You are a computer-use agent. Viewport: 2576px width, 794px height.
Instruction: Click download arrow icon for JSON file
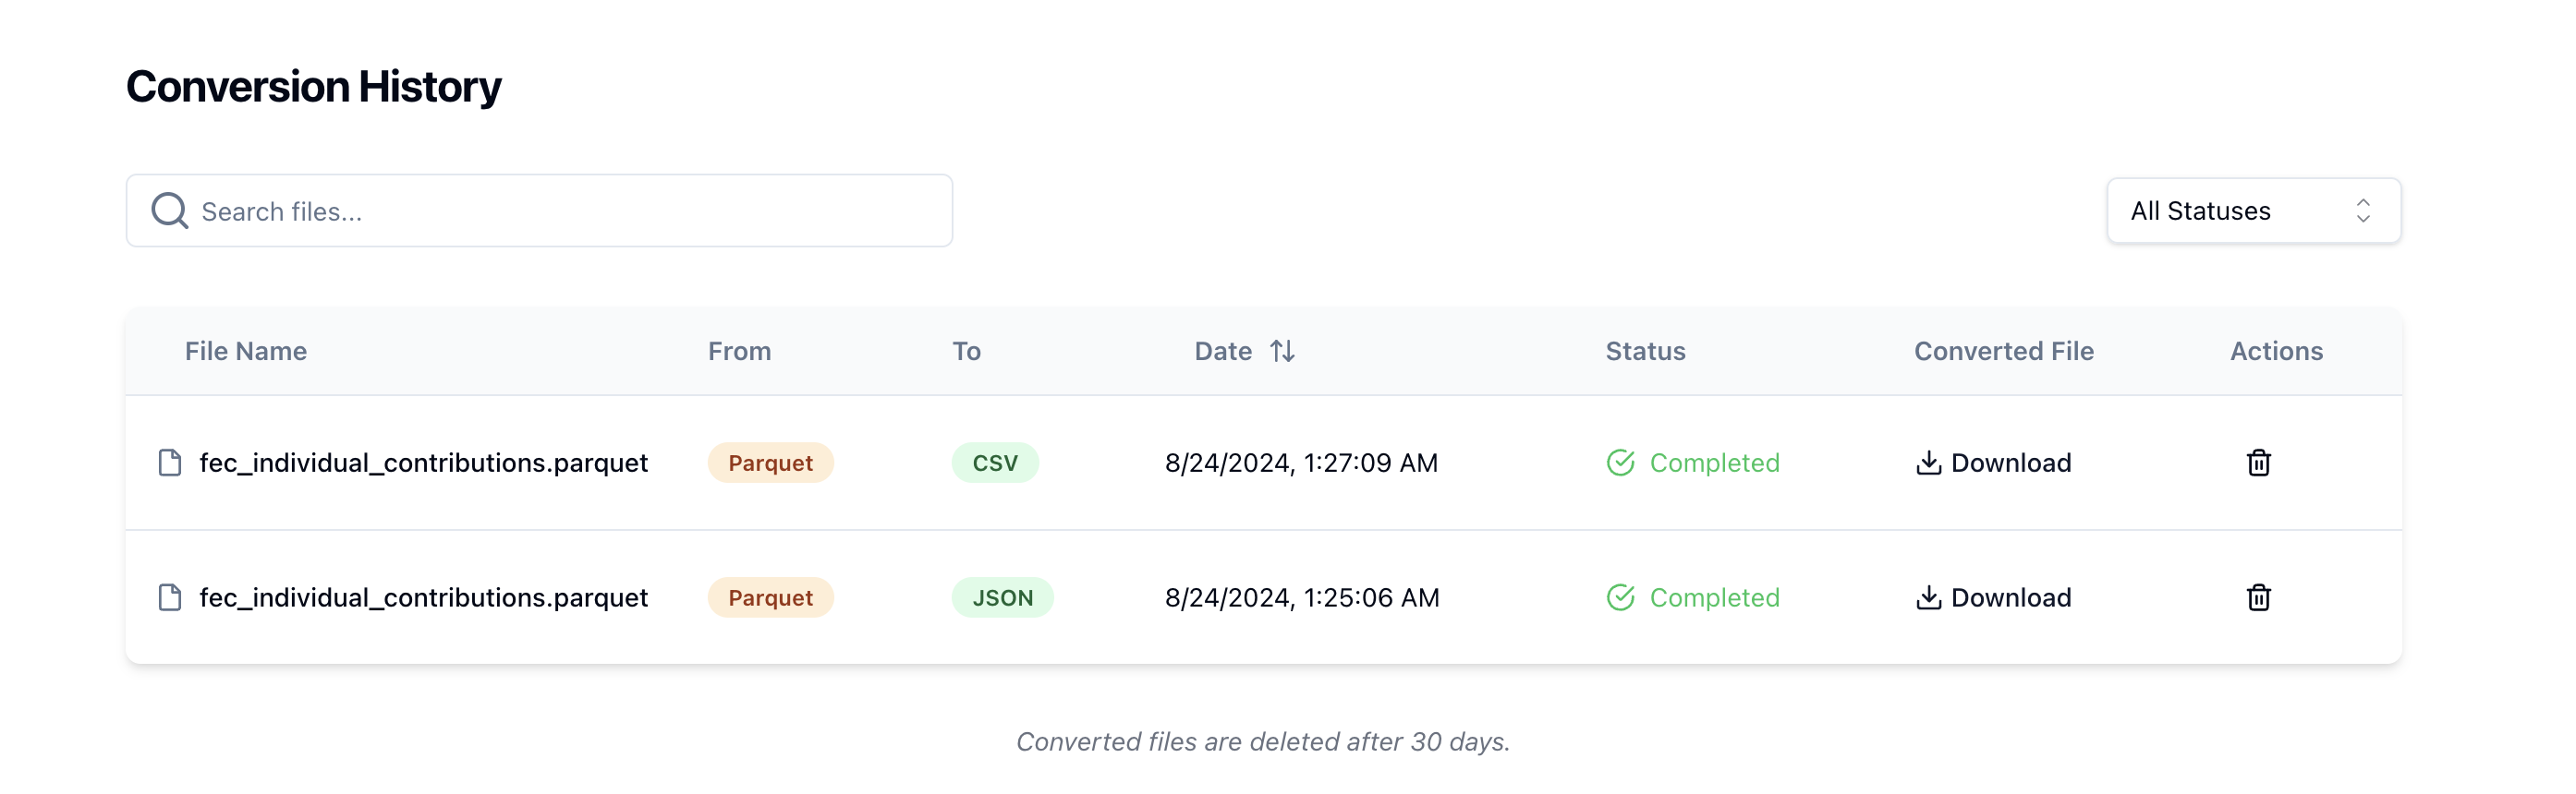pos(1928,597)
